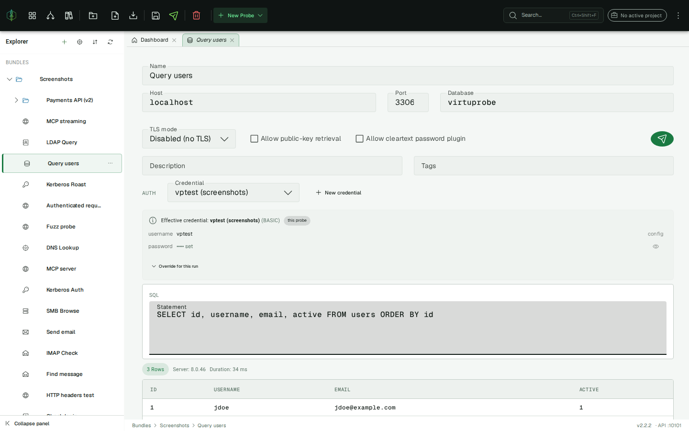689x431 pixels.
Task: Click Bundles in the breadcrumb
Action: pyautogui.click(x=141, y=425)
